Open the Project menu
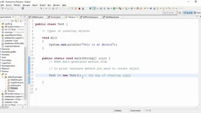The image size is (201, 113). pyautogui.click(x=43, y=5)
